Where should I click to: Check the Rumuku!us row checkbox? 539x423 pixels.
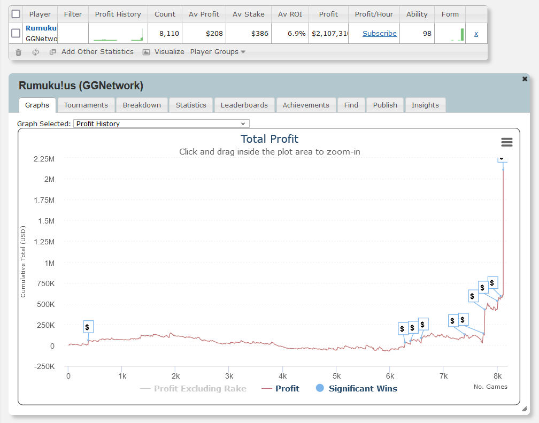[x=16, y=33]
